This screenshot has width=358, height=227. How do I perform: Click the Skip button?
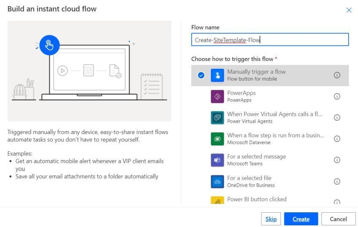pyautogui.click(x=271, y=219)
